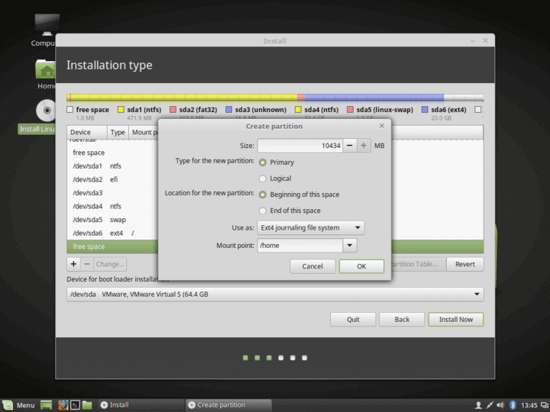Open the file manager taskbar icon
Viewport: 550px width, 412px height.
(x=87, y=404)
